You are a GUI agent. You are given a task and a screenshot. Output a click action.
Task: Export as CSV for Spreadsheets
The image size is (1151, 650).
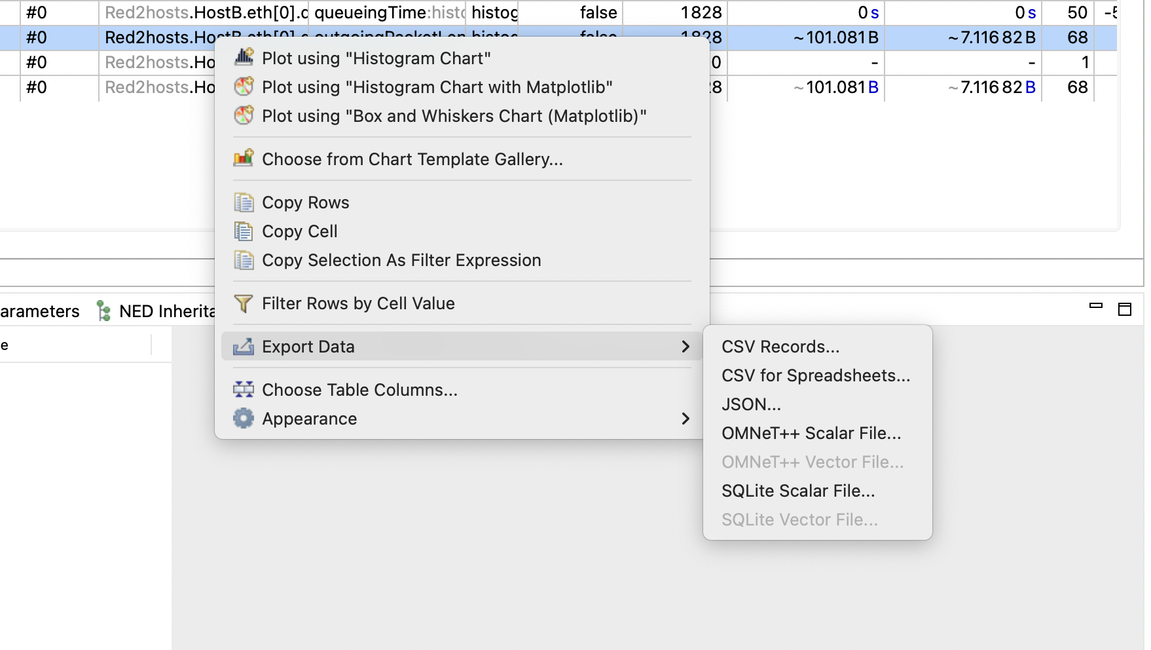(817, 375)
